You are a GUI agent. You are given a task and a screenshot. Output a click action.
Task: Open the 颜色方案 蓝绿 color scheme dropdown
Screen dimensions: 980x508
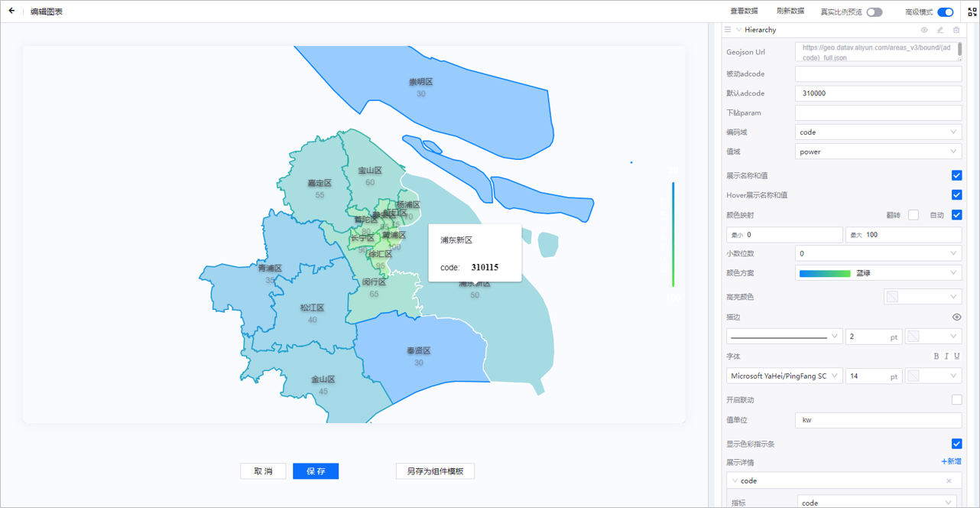coord(878,273)
